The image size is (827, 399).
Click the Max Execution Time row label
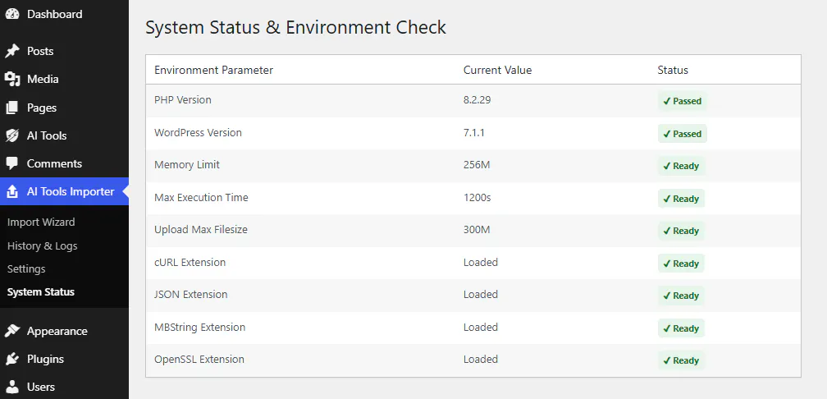point(201,197)
